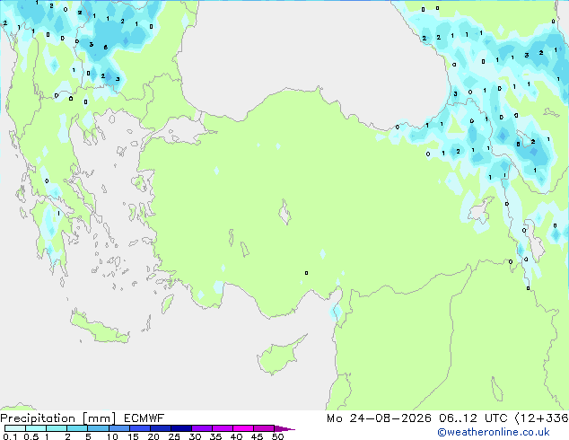Click the Precipitation [mm] title label
Viewport: 569px width, 440px height.
point(58,418)
